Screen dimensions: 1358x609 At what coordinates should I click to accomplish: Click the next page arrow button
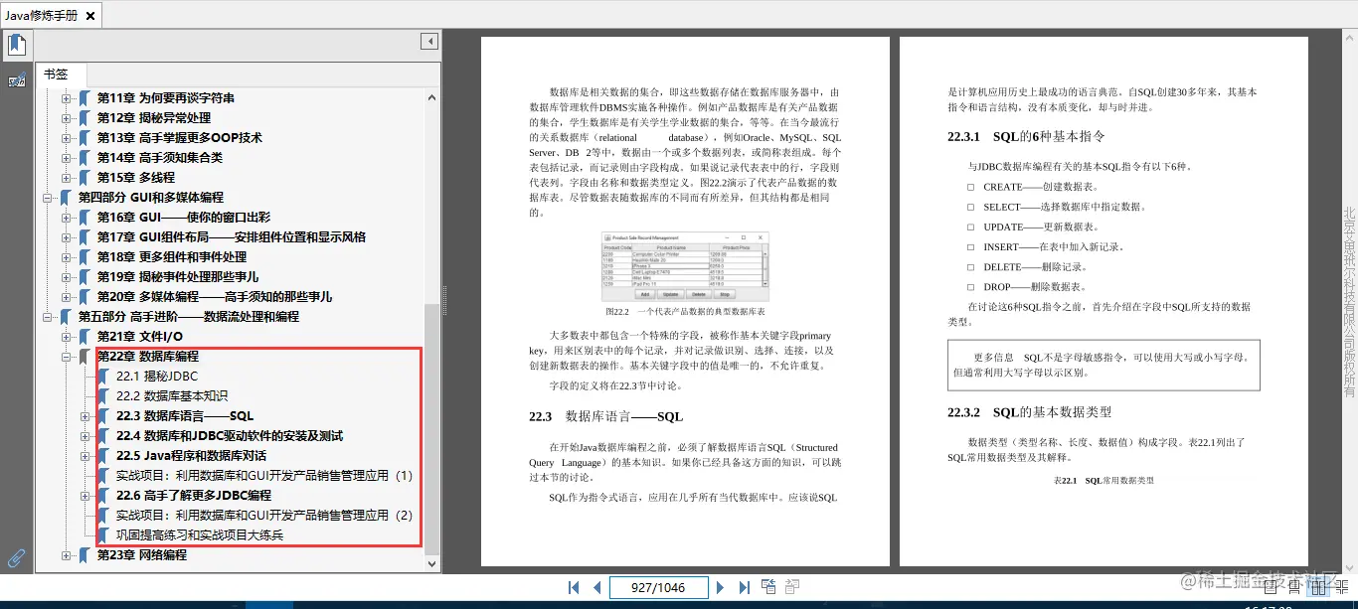point(722,587)
